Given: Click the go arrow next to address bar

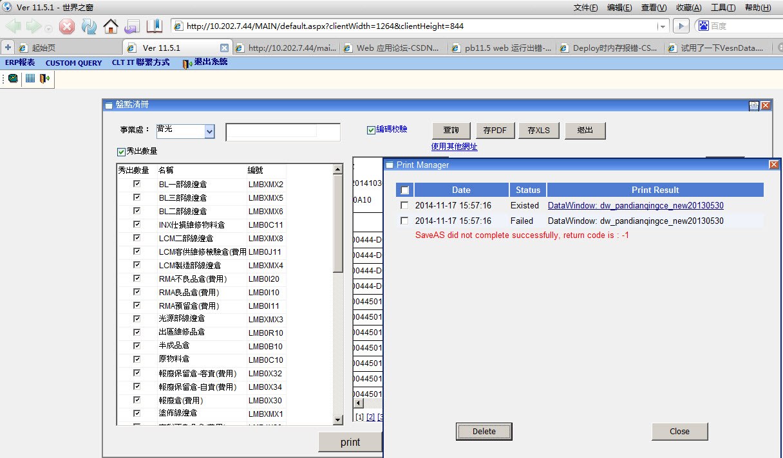Looking at the screenshot, I should click(680, 26).
